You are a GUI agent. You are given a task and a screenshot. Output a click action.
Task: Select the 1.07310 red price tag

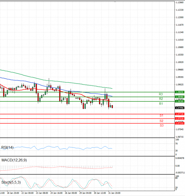pos(180,123)
